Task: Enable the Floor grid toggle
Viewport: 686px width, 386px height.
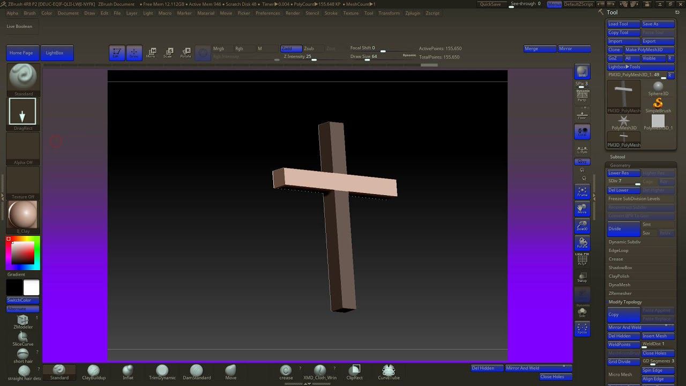Action: click(x=582, y=114)
